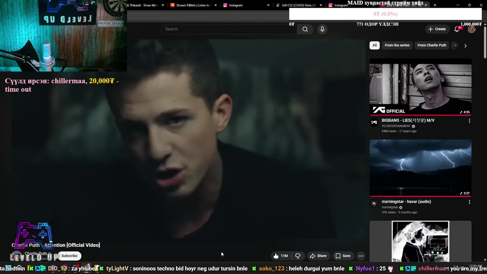Open the YG ENTERTAINMENT channel name link
The image size is (487, 274).
[x=396, y=126]
